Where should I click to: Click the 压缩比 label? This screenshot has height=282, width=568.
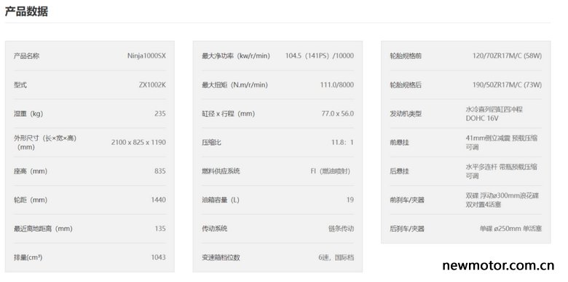point(211,142)
